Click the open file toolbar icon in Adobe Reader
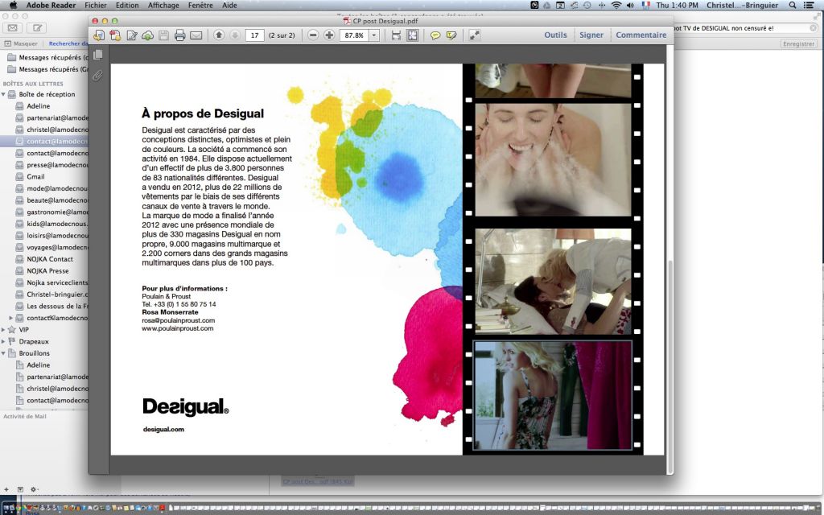Viewport: 824px width, 515px height. click(x=99, y=35)
